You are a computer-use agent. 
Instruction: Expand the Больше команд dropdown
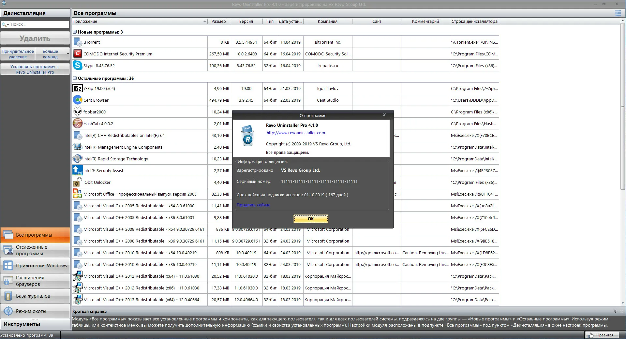68,54
